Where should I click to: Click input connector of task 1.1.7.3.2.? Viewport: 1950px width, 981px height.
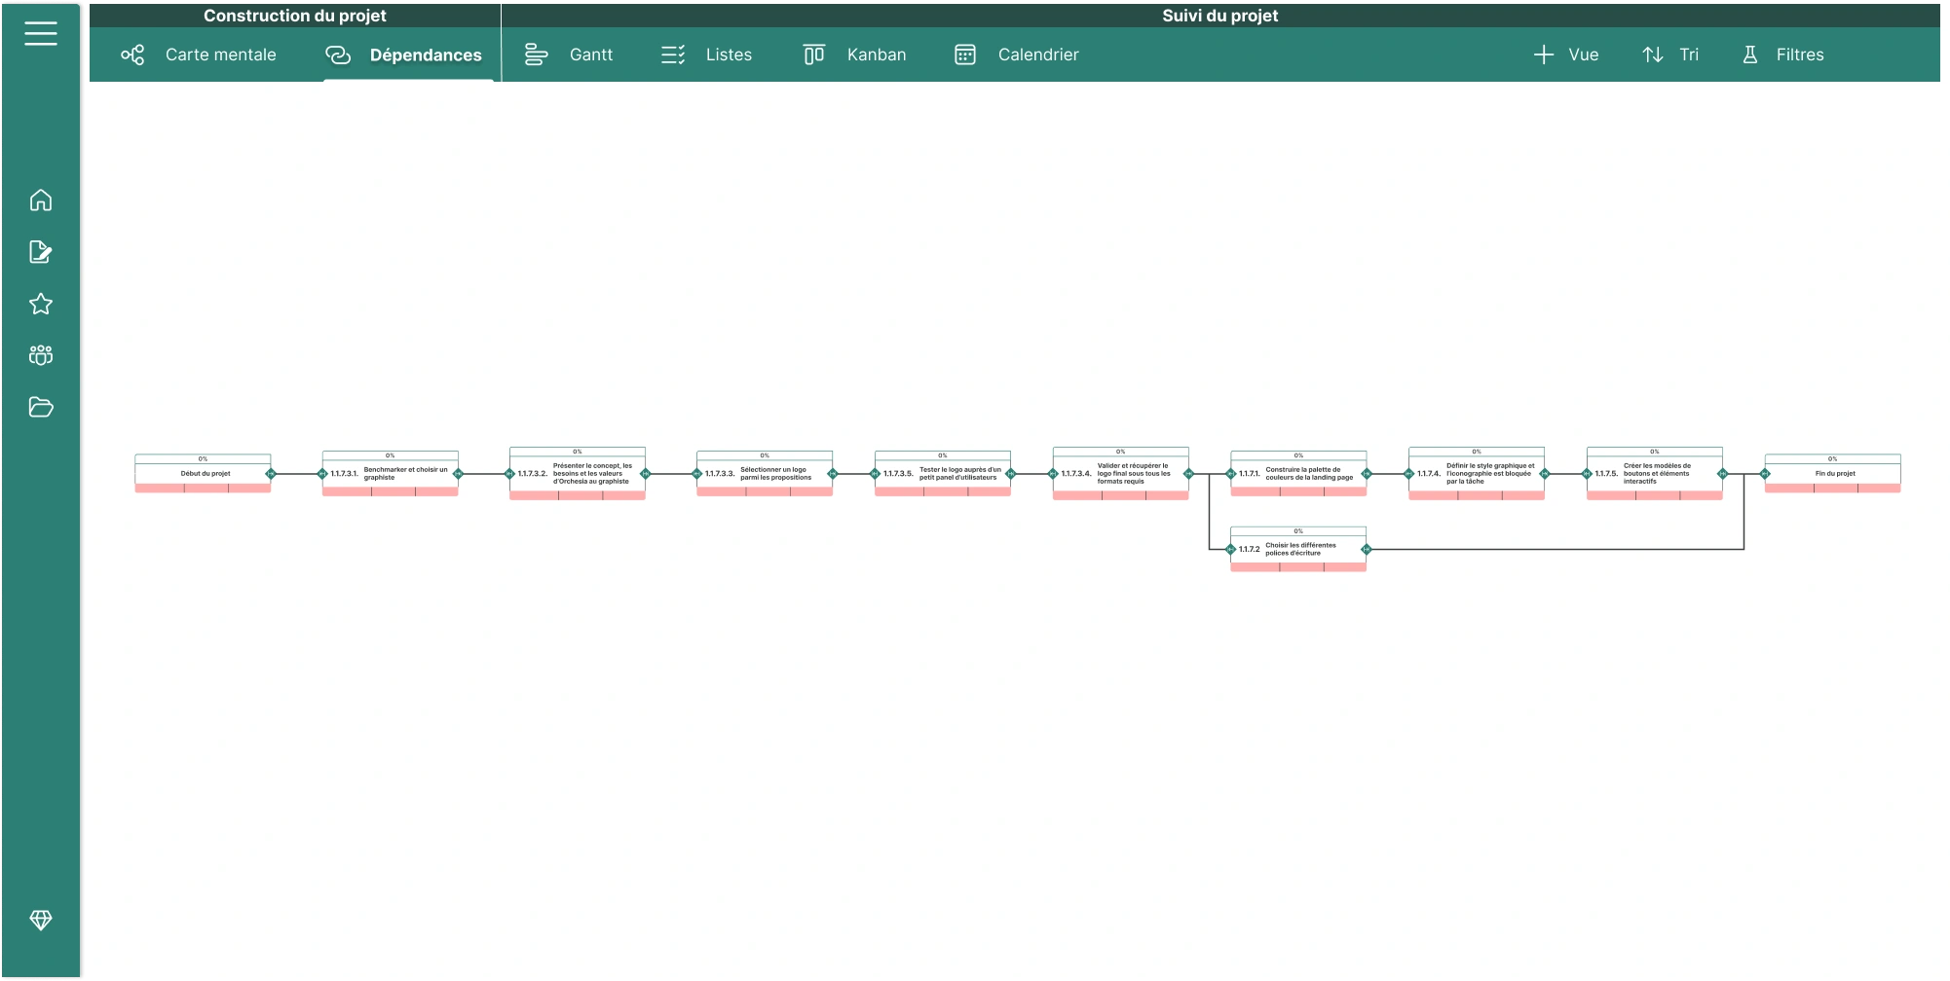click(509, 474)
